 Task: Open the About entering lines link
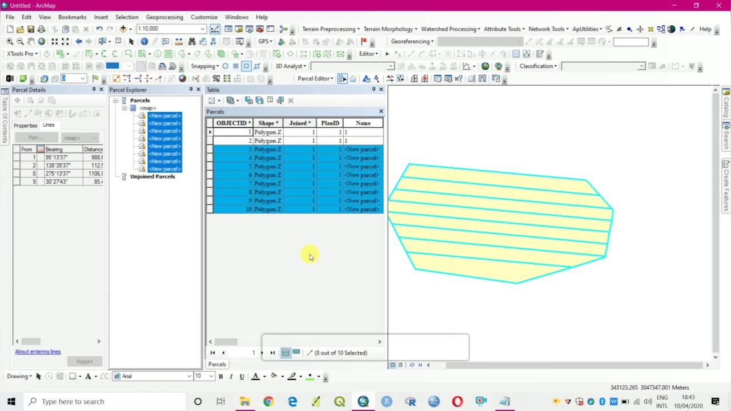point(38,352)
